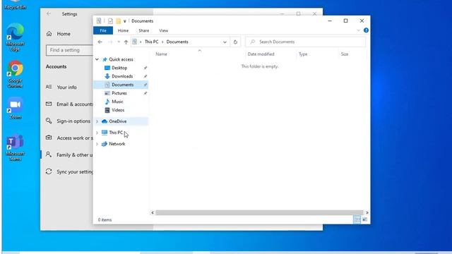Select Music in Quick access
This screenshot has height=254, width=452.
click(117, 102)
